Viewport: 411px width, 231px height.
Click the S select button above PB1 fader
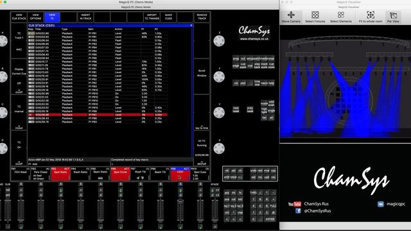point(21,184)
